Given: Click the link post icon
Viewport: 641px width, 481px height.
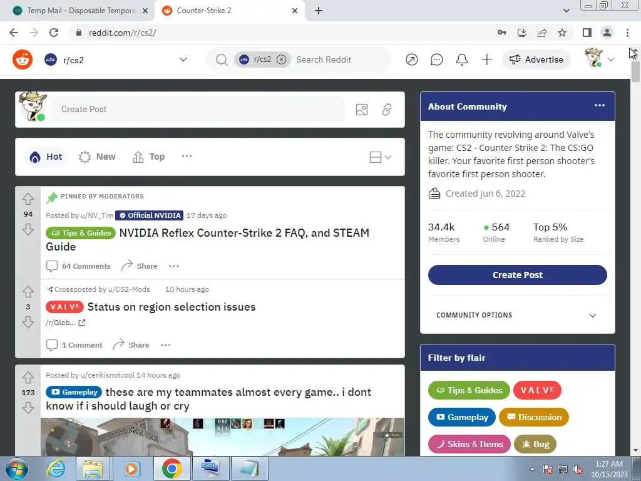Looking at the screenshot, I should (386, 109).
